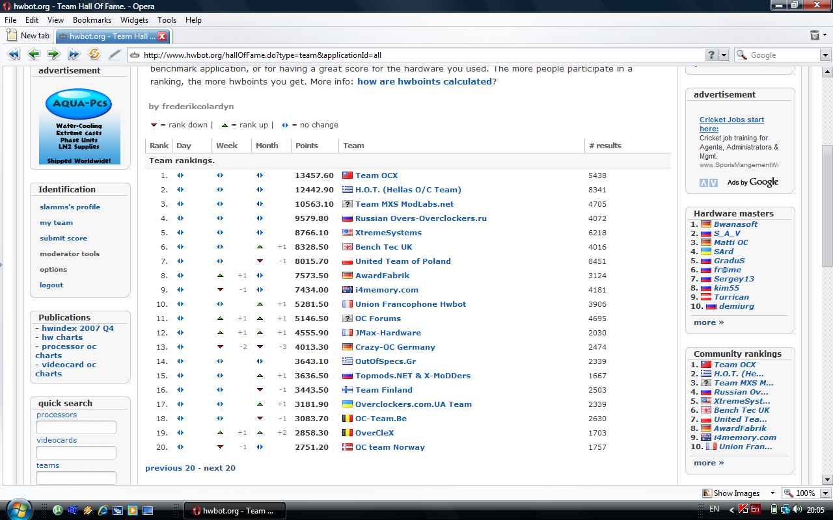Open the closed tabs dropdown arrow

pos(825,35)
